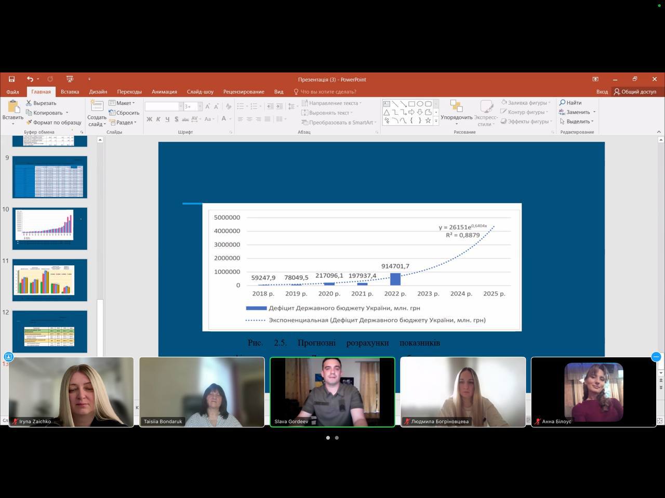Start slideshow from beginning icon in title bar

[70, 79]
